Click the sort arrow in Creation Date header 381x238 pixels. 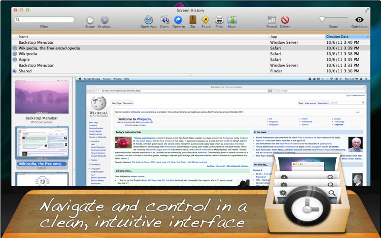tap(368, 37)
